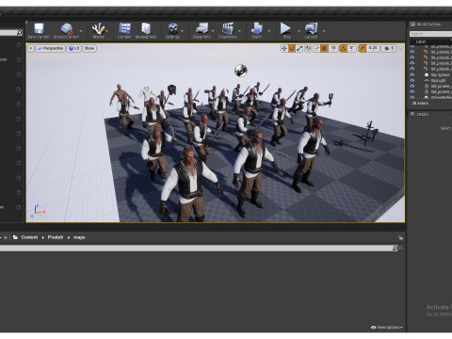
Task: Toggle visibility of SkyLight actor
Action: click(x=412, y=81)
